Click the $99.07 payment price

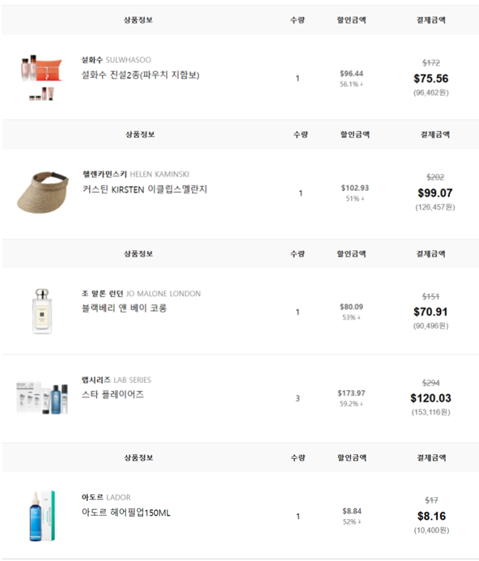pos(435,193)
